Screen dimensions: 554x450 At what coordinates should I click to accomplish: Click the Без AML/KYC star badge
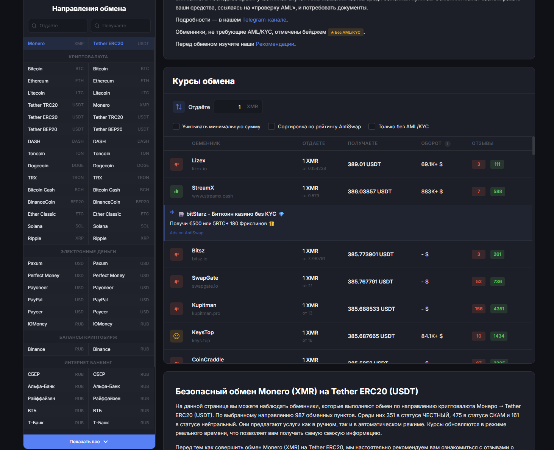(x=346, y=32)
